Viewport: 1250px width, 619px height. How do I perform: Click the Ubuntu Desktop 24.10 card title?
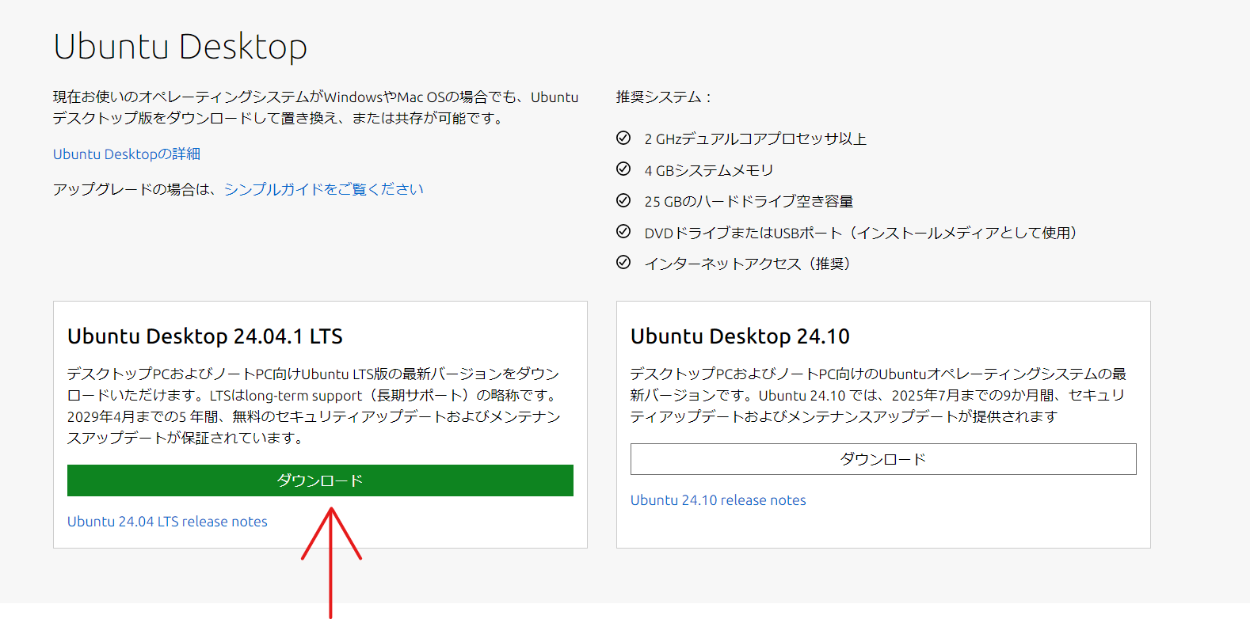[x=740, y=336]
